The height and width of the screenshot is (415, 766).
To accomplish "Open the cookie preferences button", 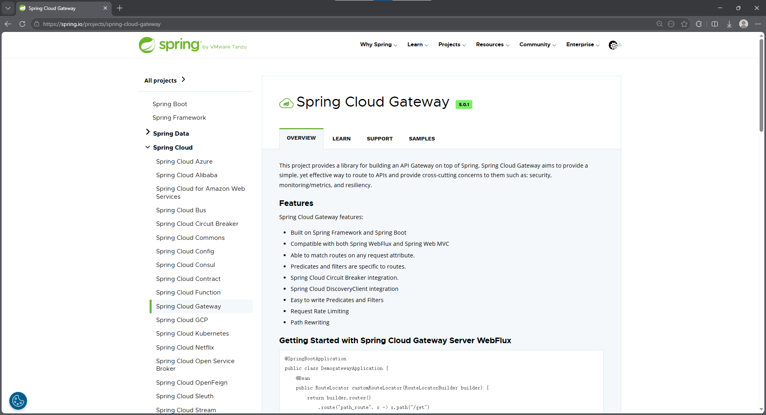I will coord(18,401).
